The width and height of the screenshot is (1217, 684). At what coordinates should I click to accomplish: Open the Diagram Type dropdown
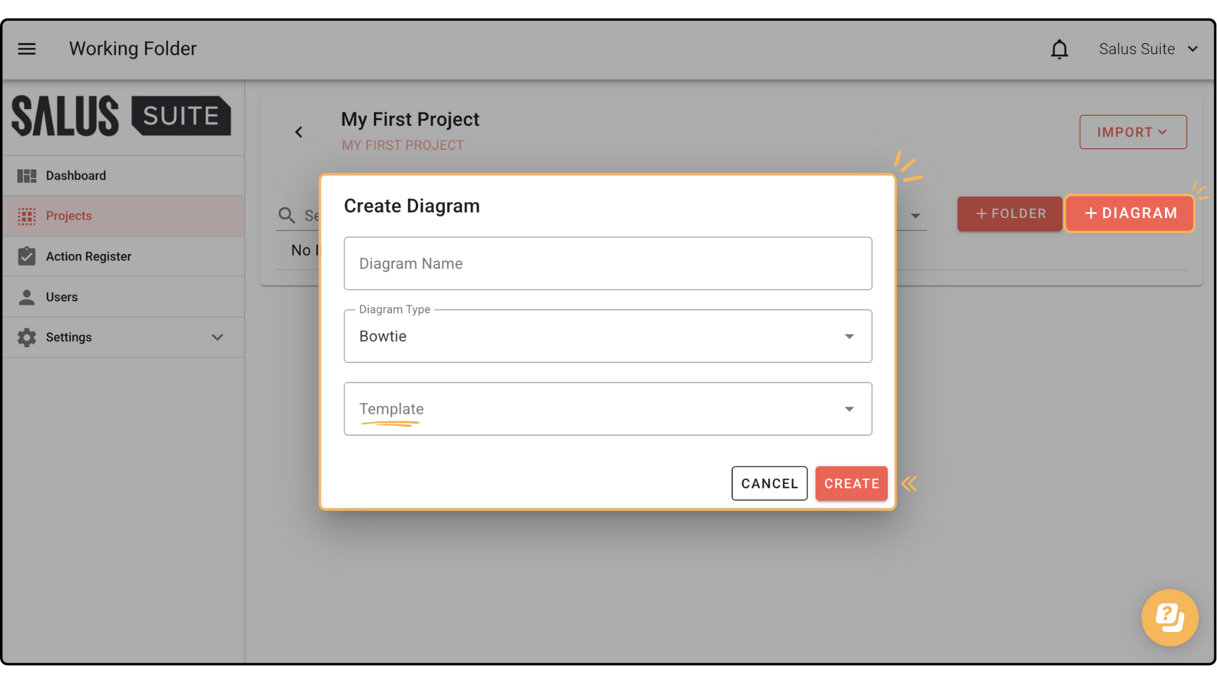coord(607,336)
